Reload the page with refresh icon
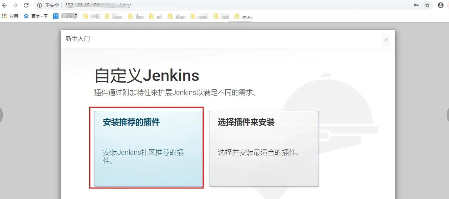This screenshot has width=449, height=199. [26, 5]
